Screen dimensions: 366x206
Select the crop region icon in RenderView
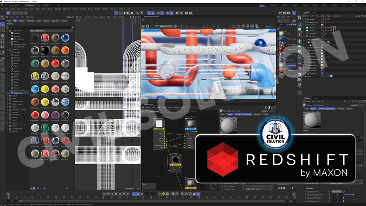(186, 26)
